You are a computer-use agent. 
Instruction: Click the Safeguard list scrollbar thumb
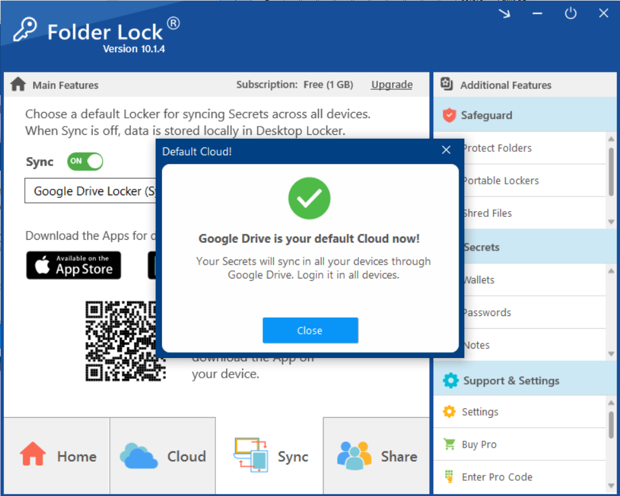click(x=611, y=172)
